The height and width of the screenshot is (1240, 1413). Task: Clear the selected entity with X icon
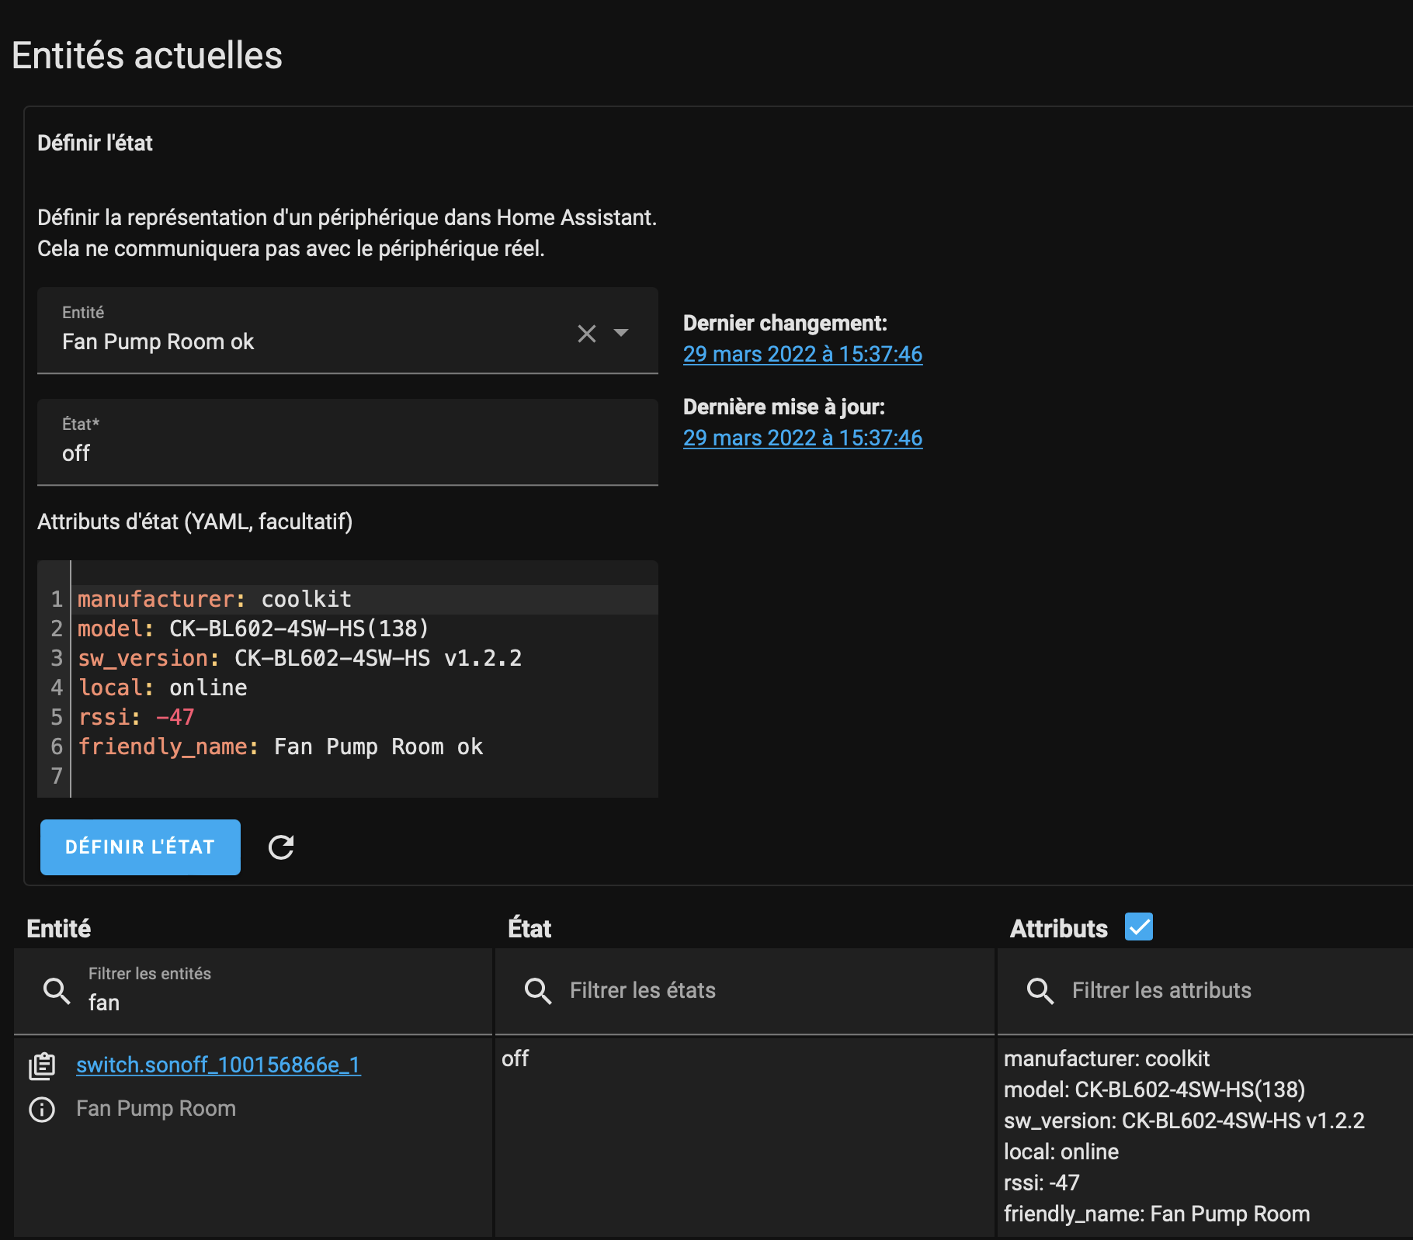click(x=587, y=334)
